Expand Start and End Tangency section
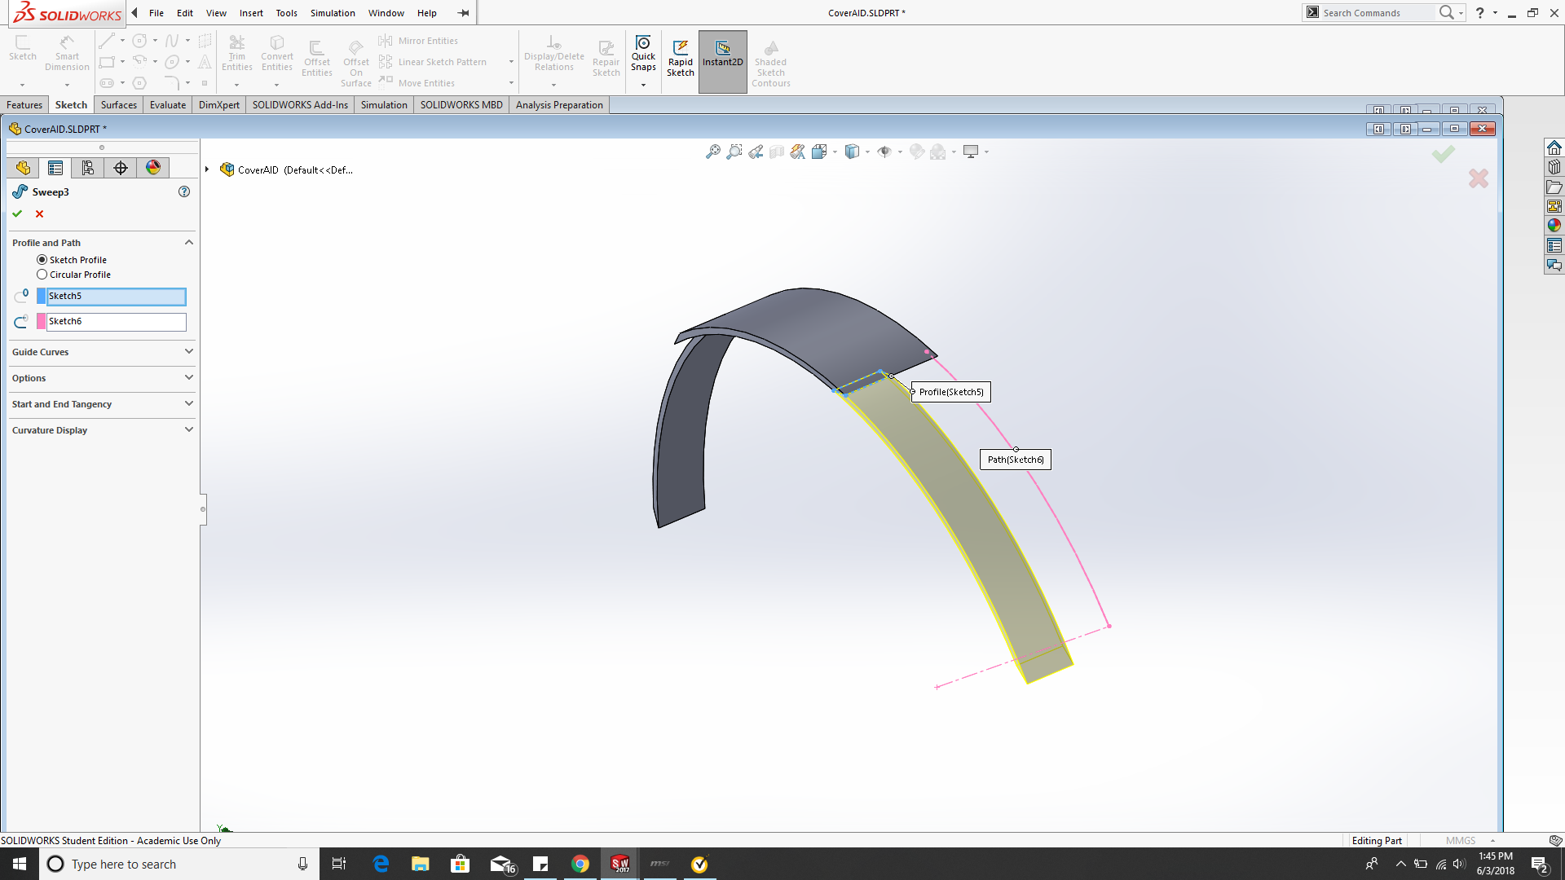 point(189,404)
